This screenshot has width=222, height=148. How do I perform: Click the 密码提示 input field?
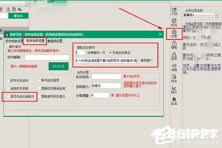[106, 86]
